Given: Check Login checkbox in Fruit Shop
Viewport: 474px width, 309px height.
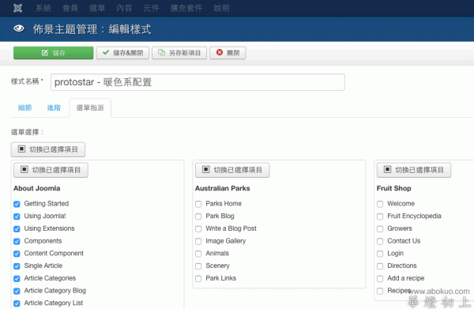Looking at the screenshot, I should pos(380,254).
